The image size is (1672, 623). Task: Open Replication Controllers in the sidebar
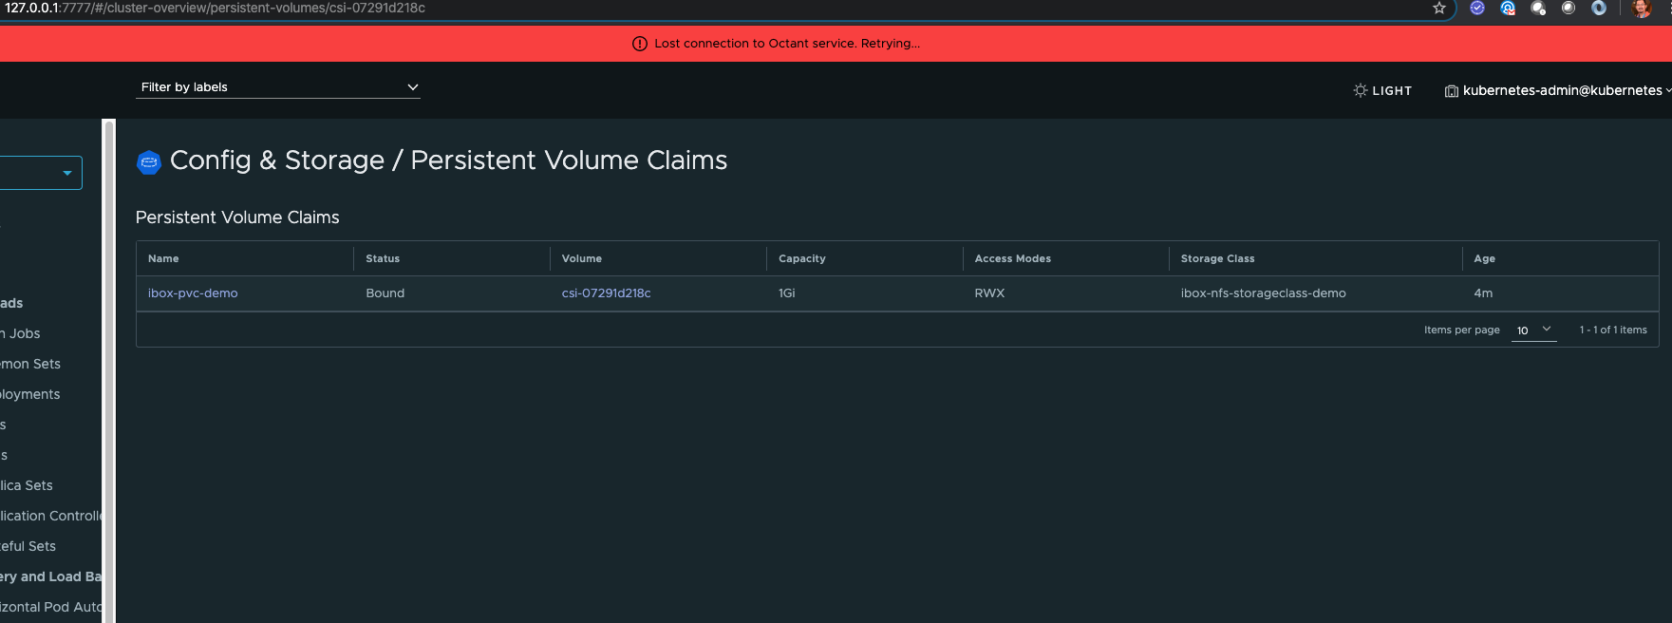click(50, 516)
